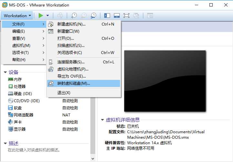Select 连接服务器(S)... menu item
This screenshot has height=162, width=233.
[x=84, y=62]
